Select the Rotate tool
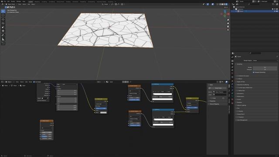This screenshot has width=279, height=157. pos(3,23)
